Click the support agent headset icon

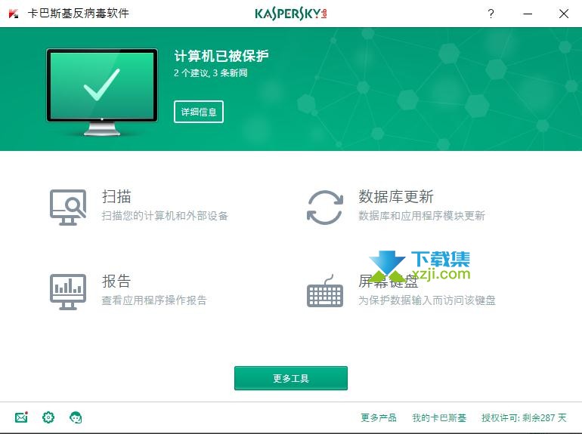coord(76,417)
